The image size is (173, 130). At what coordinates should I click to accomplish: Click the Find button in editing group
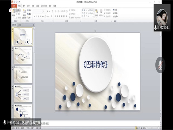click(x=115, y=10)
